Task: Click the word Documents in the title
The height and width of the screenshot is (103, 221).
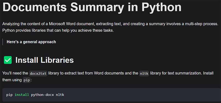Action: pos(35,7)
